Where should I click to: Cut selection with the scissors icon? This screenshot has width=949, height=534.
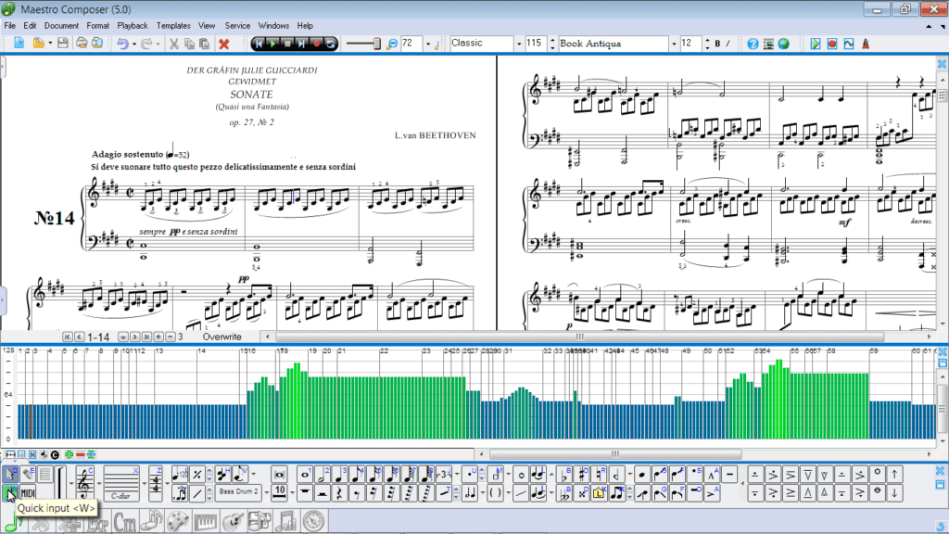click(x=173, y=44)
